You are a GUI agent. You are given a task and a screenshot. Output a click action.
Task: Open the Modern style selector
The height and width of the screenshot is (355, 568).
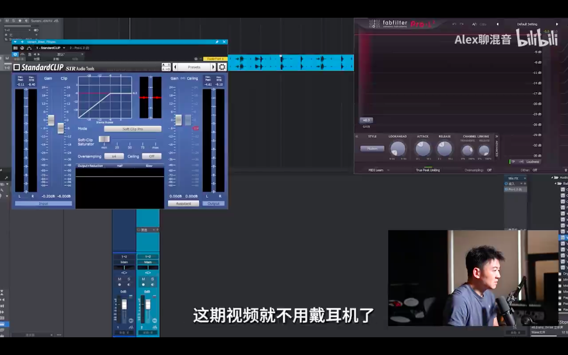(372, 149)
